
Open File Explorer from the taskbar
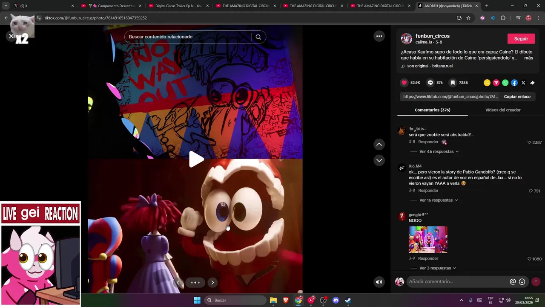pyautogui.click(x=273, y=300)
